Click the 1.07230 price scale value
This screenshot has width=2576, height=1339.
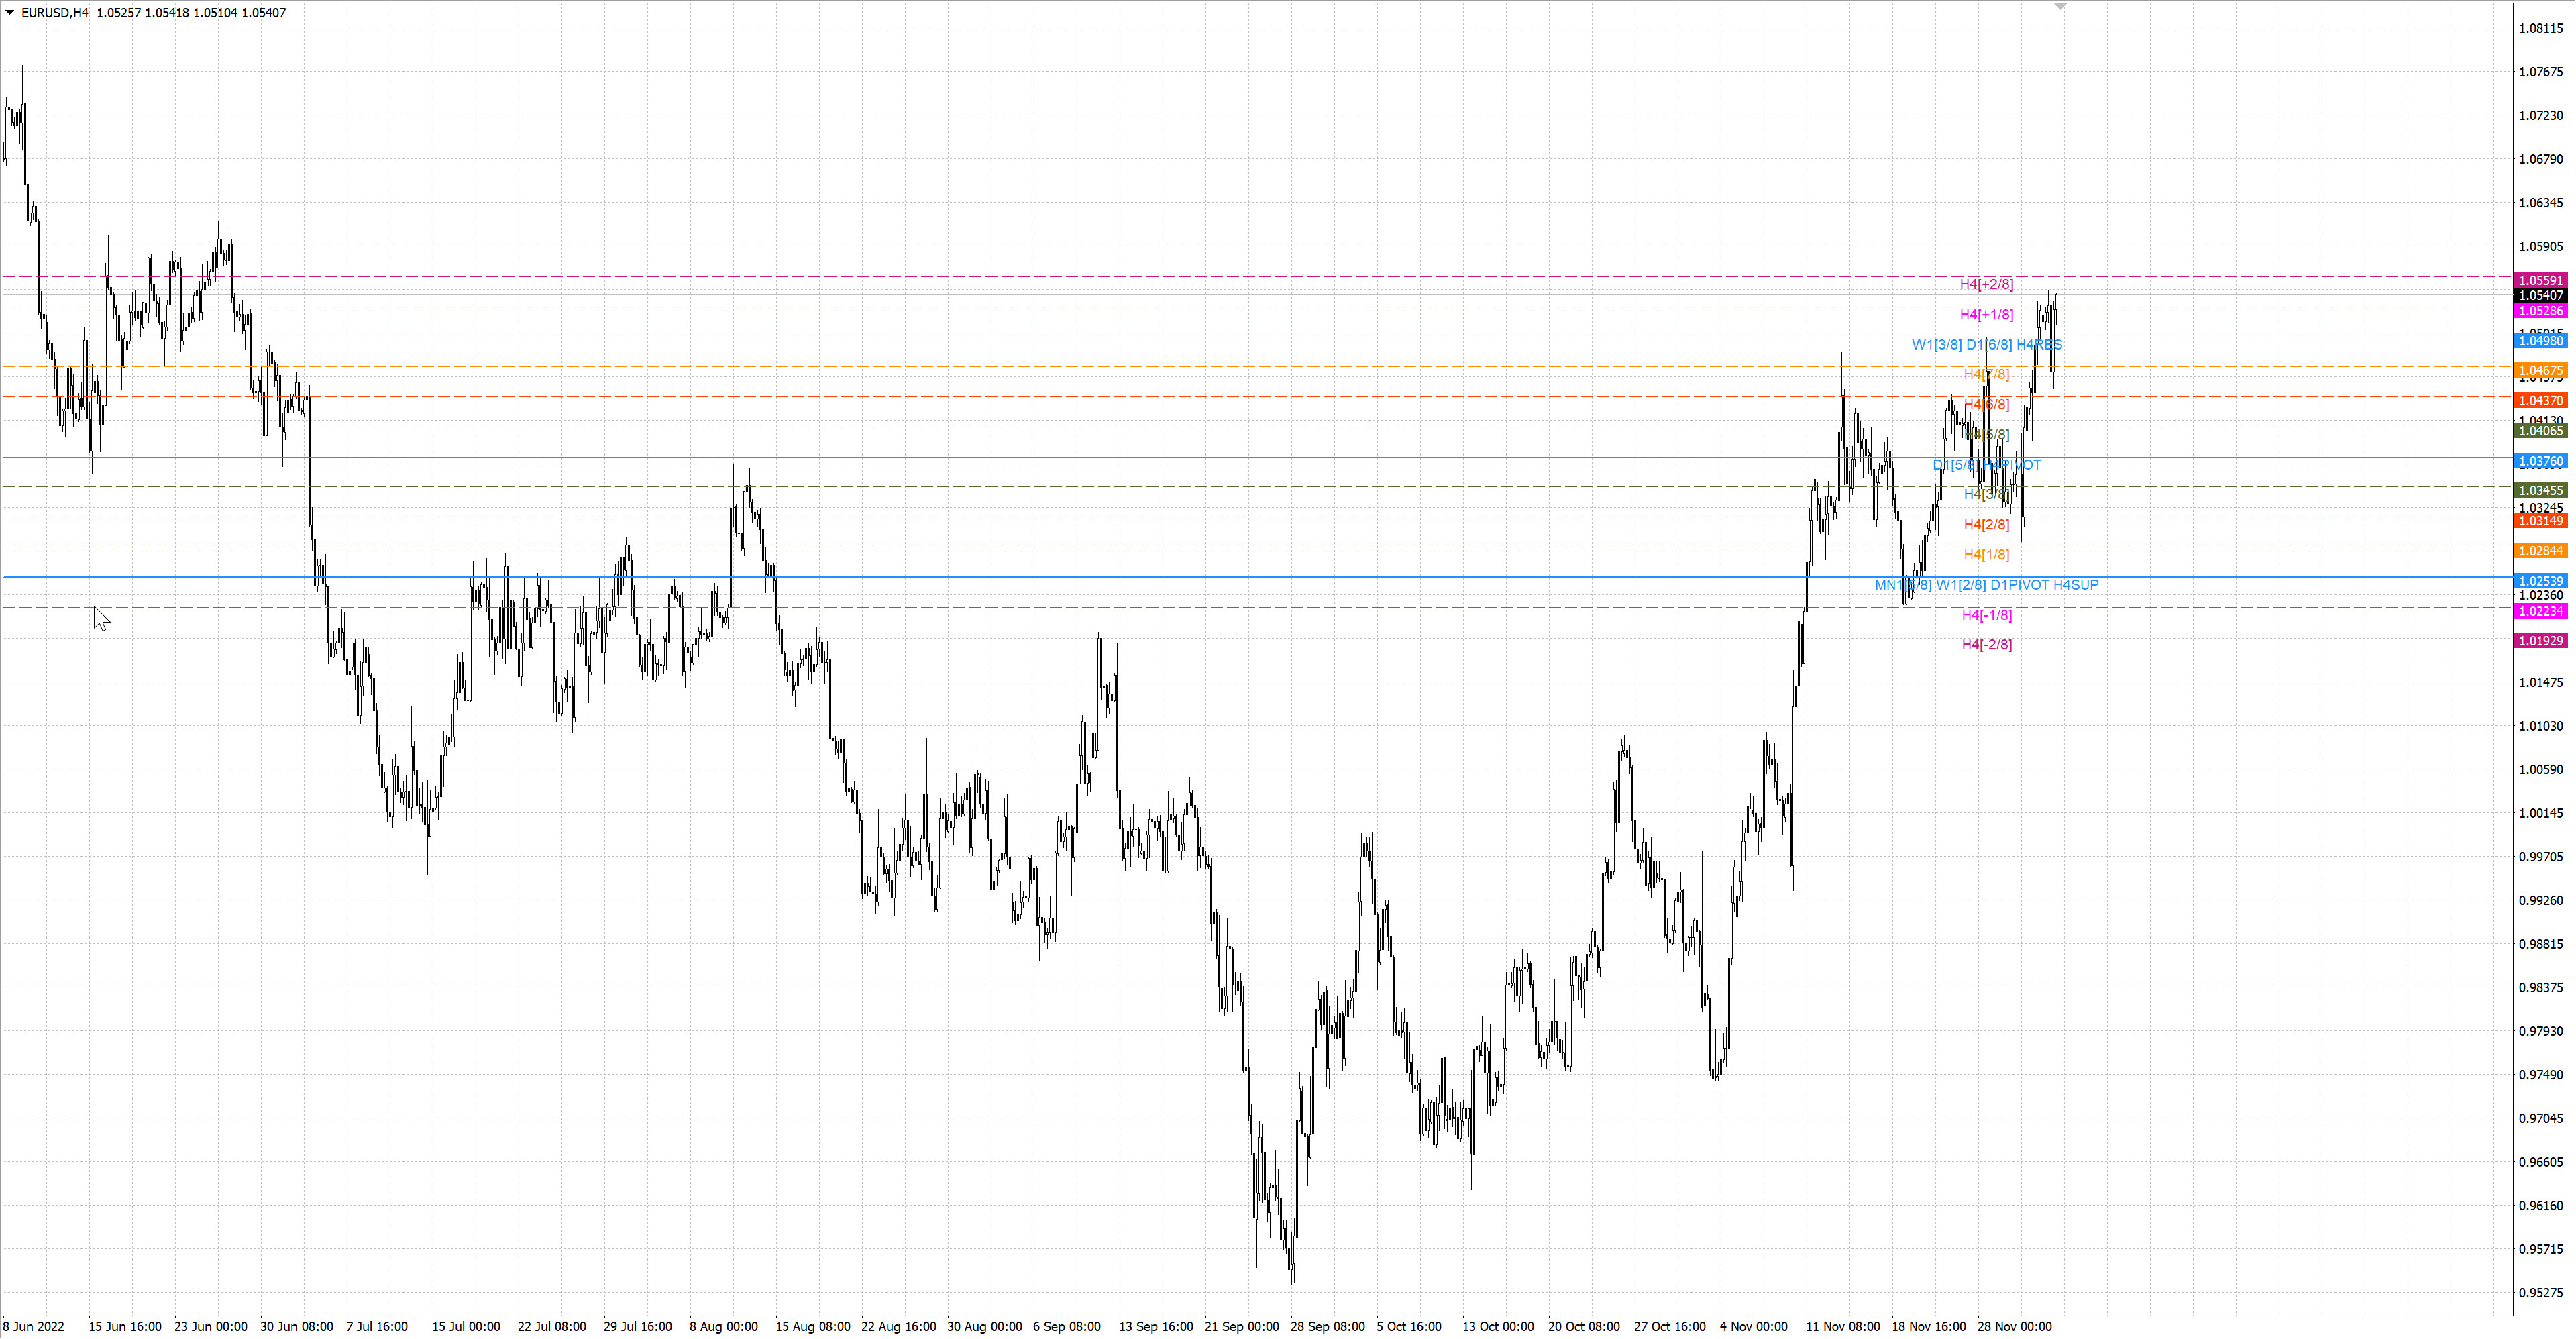point(2541,116)
